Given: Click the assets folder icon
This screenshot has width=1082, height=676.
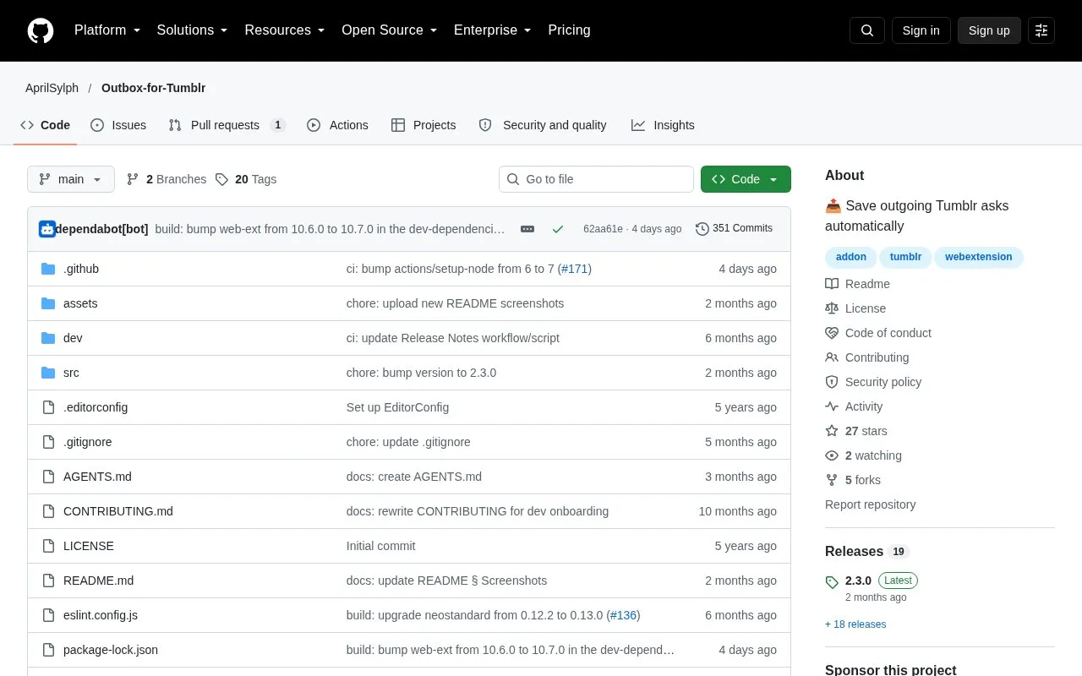Looking at the screenshot, I should (x=48, y=303).
